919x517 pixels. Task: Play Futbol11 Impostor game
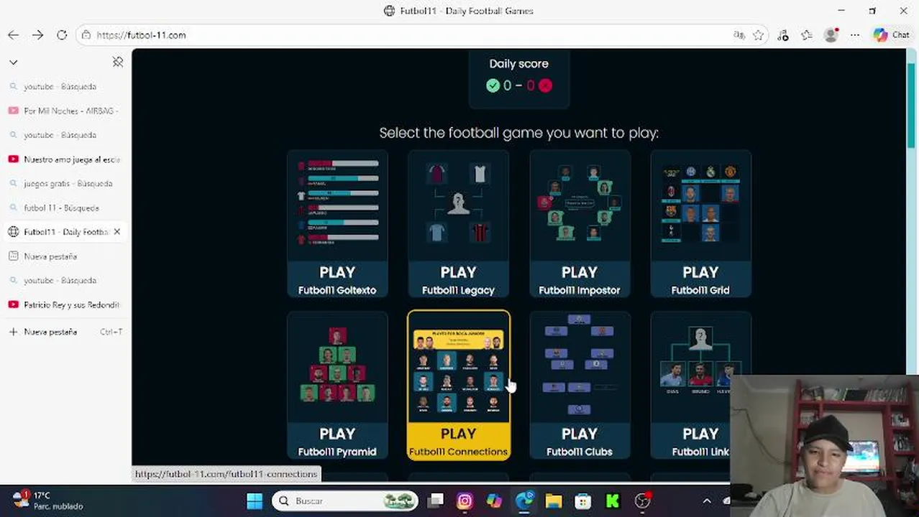[x=580, y=223]
